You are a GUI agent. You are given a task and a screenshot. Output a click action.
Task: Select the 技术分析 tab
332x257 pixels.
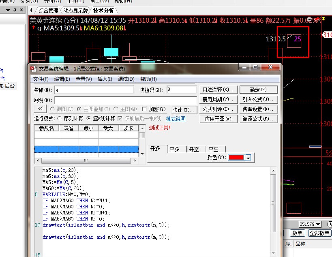pyautogui.click(x=103, y=11)
